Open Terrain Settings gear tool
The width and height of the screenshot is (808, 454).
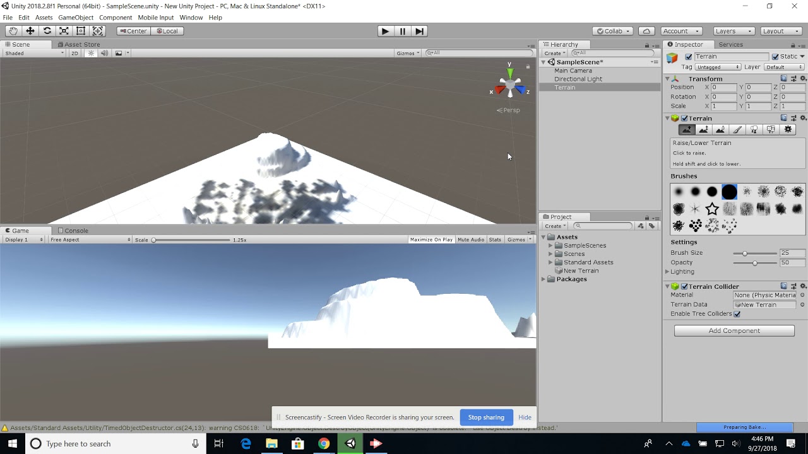coord(788,129)
